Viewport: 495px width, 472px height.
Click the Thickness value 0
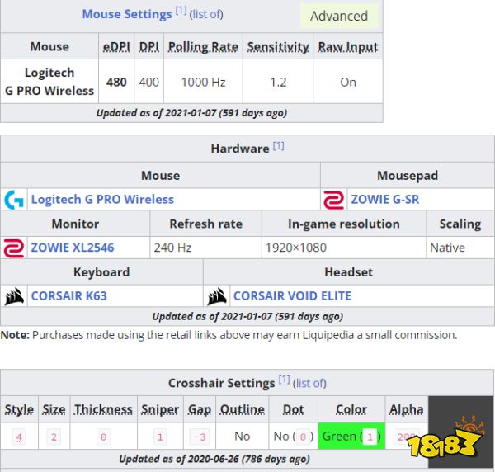point(103,437)
